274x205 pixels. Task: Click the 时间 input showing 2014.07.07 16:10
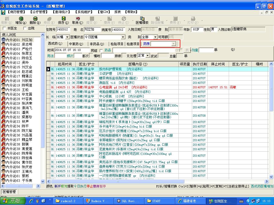coord(72,50)
